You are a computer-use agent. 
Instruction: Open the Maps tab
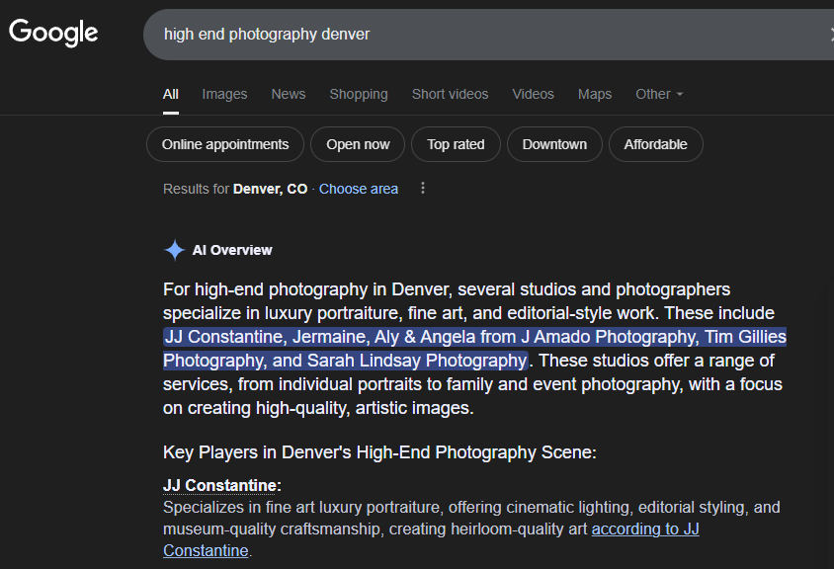pos(595,94)
